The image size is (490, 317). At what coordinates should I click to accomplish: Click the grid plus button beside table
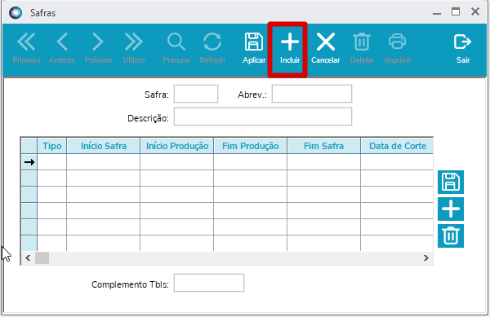pyautogui.click(x=451, y=209)
